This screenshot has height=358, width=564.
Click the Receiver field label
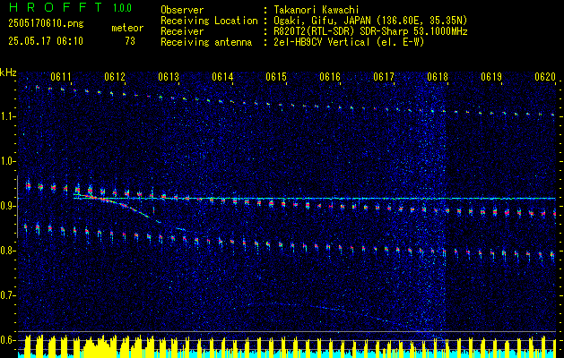[182, 31]
